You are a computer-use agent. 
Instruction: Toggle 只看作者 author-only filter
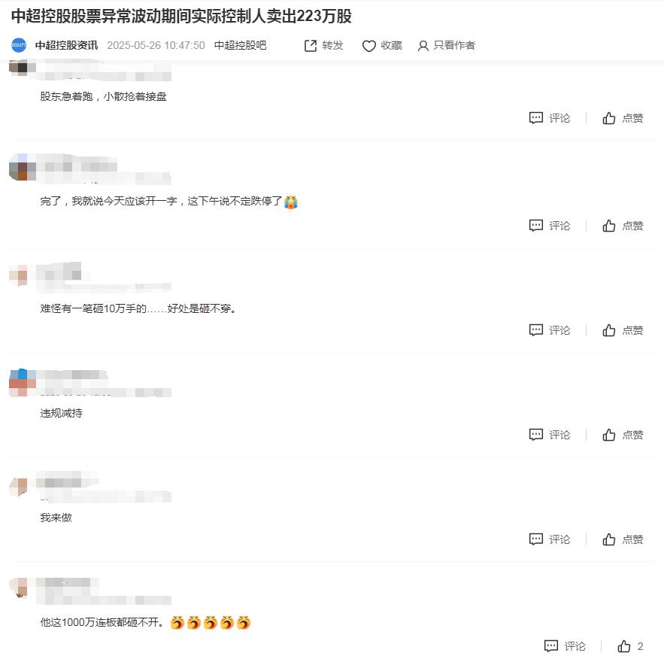pos(447,46)
